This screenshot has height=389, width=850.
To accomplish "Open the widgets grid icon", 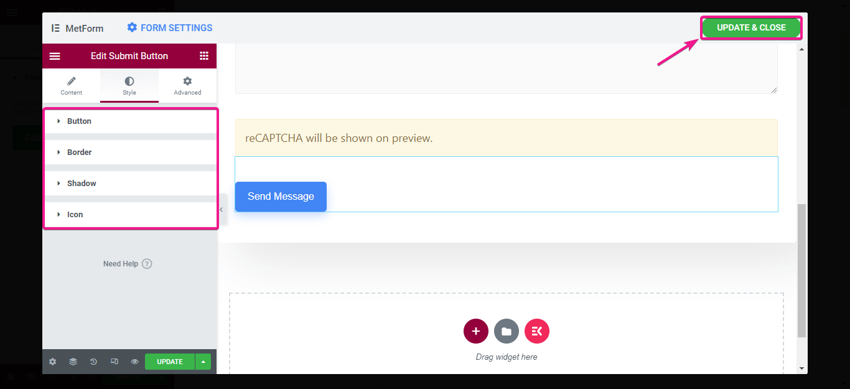I will [x=204, y=56].
